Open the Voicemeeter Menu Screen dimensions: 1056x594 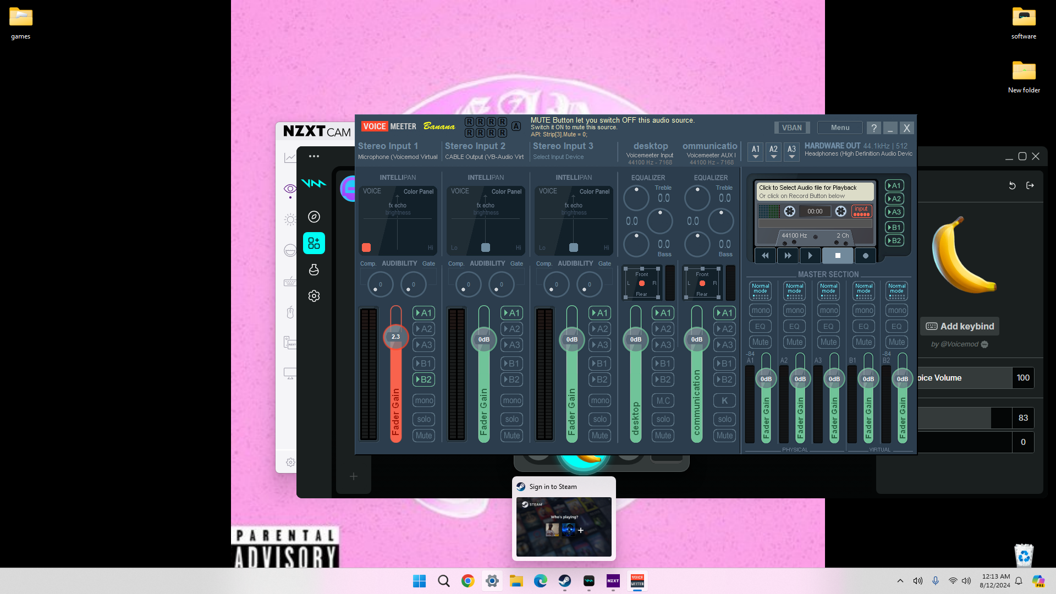[x=840, y=128]
